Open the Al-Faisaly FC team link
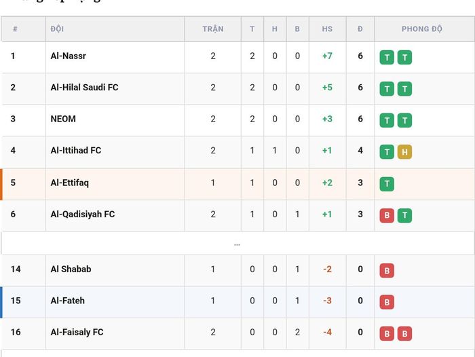The height and width of the screenshot is (357, 475). (77, 332)
